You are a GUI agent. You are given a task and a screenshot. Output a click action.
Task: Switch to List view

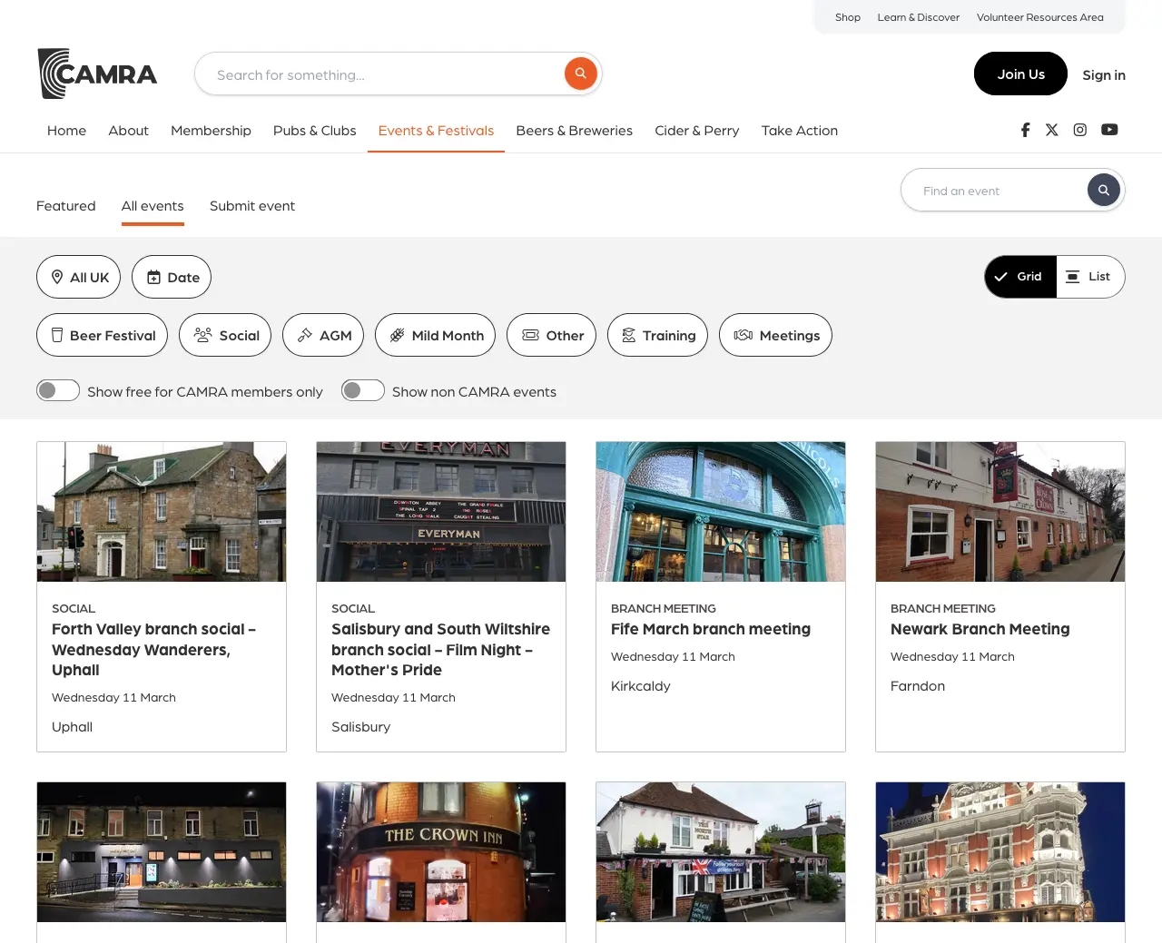1089,277
